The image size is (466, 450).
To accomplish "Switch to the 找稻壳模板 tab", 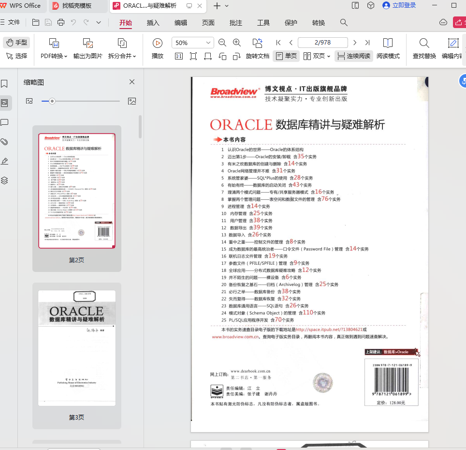I will (x=77, y=6).
